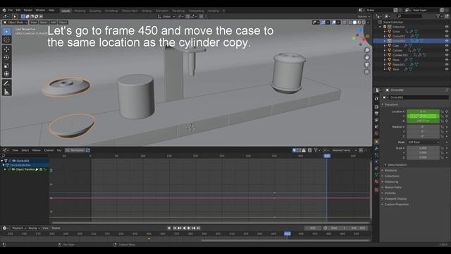Screen dimensions: 451x254
Task: Open the graph editor Key menu
Action: pyautogui.click(x=59, y=150)
